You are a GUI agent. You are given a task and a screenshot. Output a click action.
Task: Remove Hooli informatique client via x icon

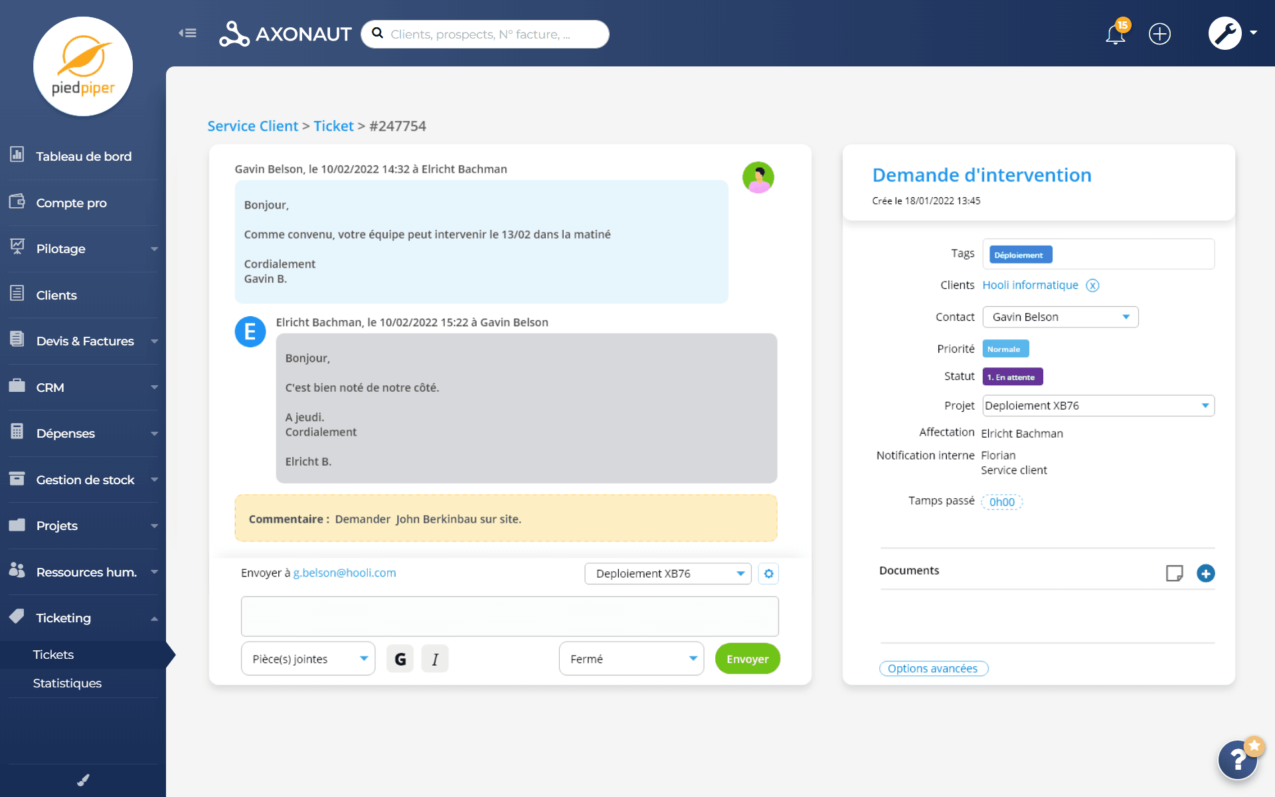tap(1092, 286)
